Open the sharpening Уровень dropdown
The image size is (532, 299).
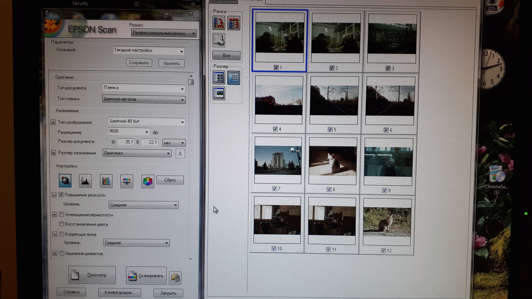(x=143, y=205)
